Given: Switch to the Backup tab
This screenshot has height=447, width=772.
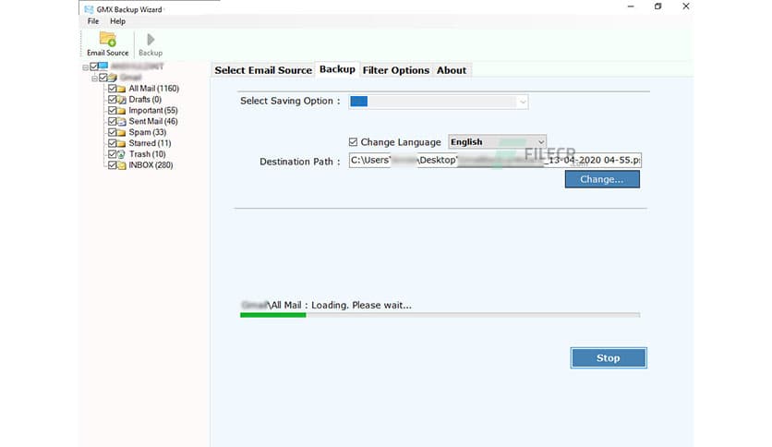Looking at the screenshot, I should (337, 69).
